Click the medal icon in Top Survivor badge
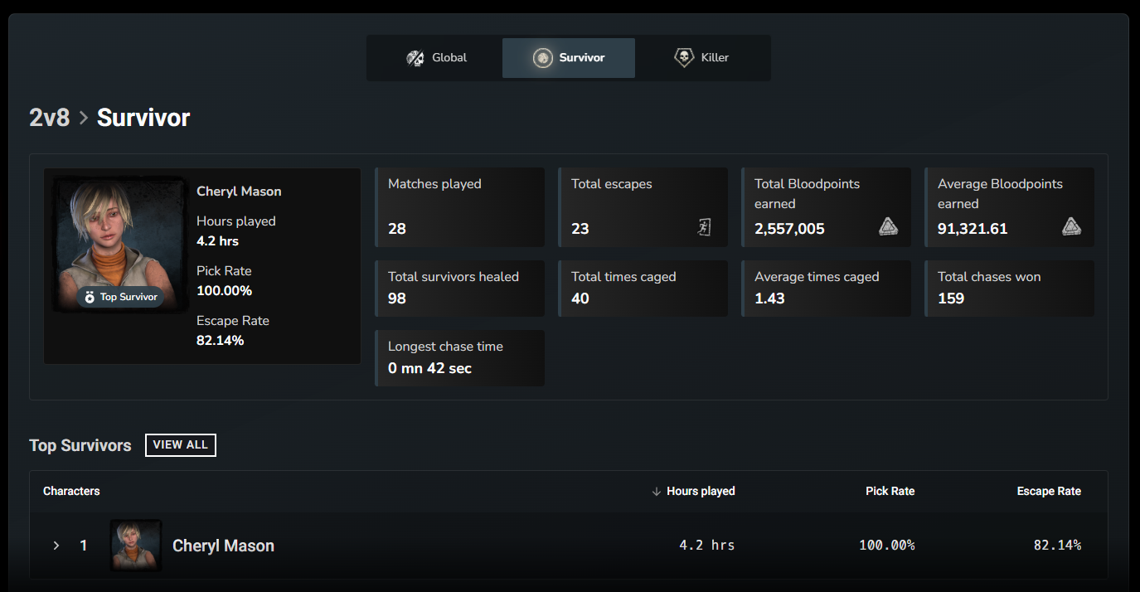 pos(90,297)
